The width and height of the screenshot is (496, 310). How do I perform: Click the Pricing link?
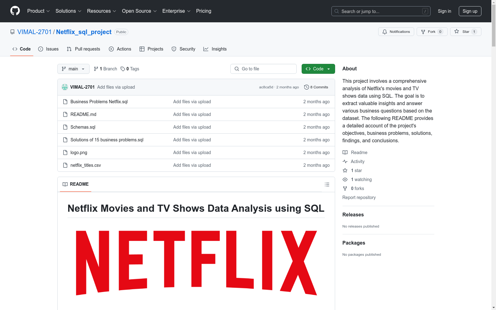tap(204, 11)
